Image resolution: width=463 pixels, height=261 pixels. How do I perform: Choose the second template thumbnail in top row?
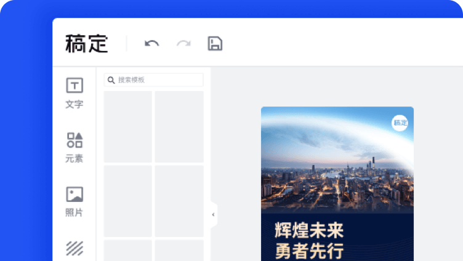click(179, 126)
